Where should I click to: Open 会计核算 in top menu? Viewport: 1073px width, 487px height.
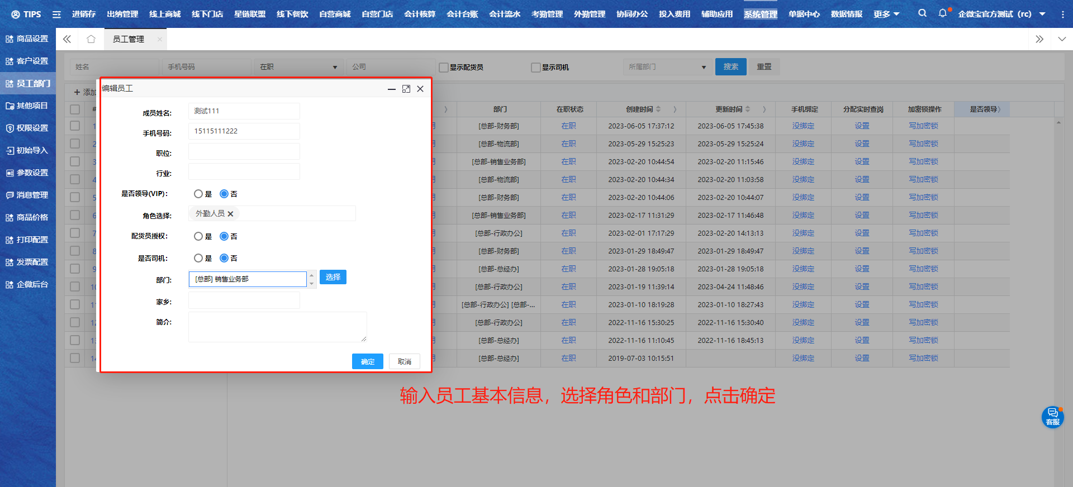pyautogui.click(x=420, y=14)
